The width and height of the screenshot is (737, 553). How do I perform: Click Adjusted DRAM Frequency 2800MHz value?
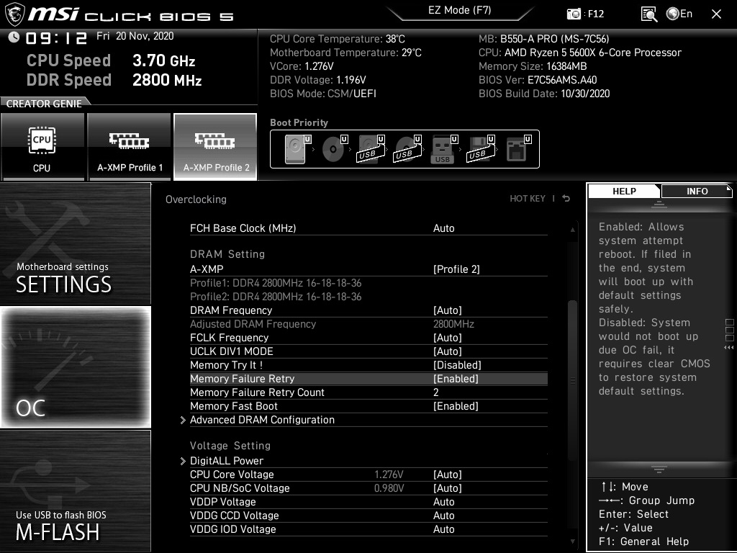(453, 324)
